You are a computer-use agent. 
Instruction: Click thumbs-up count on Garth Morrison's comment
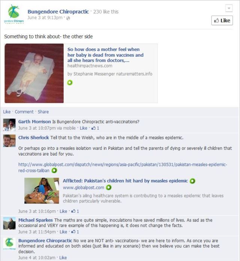coord(95,128)
